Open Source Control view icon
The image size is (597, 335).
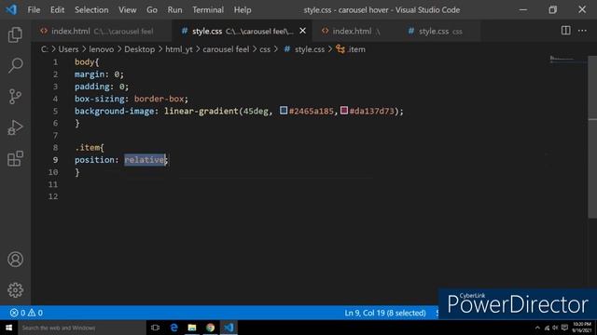pyautogui.click(x=15, y=97)
